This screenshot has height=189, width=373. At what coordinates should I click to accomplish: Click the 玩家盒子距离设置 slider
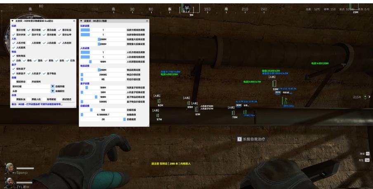pyautogui.click(x=103, y=87)
